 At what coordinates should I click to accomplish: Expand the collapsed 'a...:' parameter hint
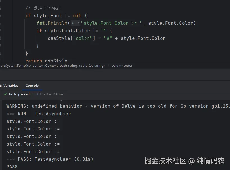point(75,23)
